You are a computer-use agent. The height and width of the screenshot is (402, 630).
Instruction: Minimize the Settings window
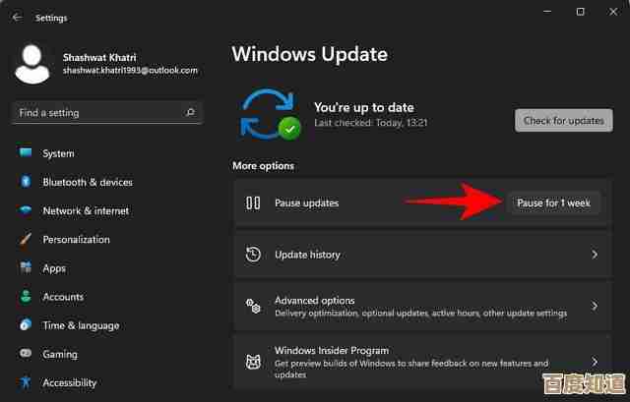click(x=547, y=12)
